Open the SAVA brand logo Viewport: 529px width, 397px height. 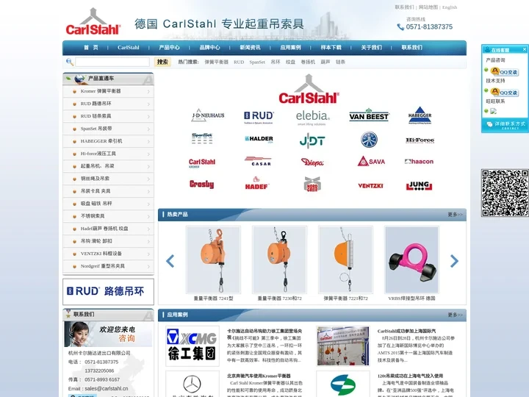pos(371,162)
